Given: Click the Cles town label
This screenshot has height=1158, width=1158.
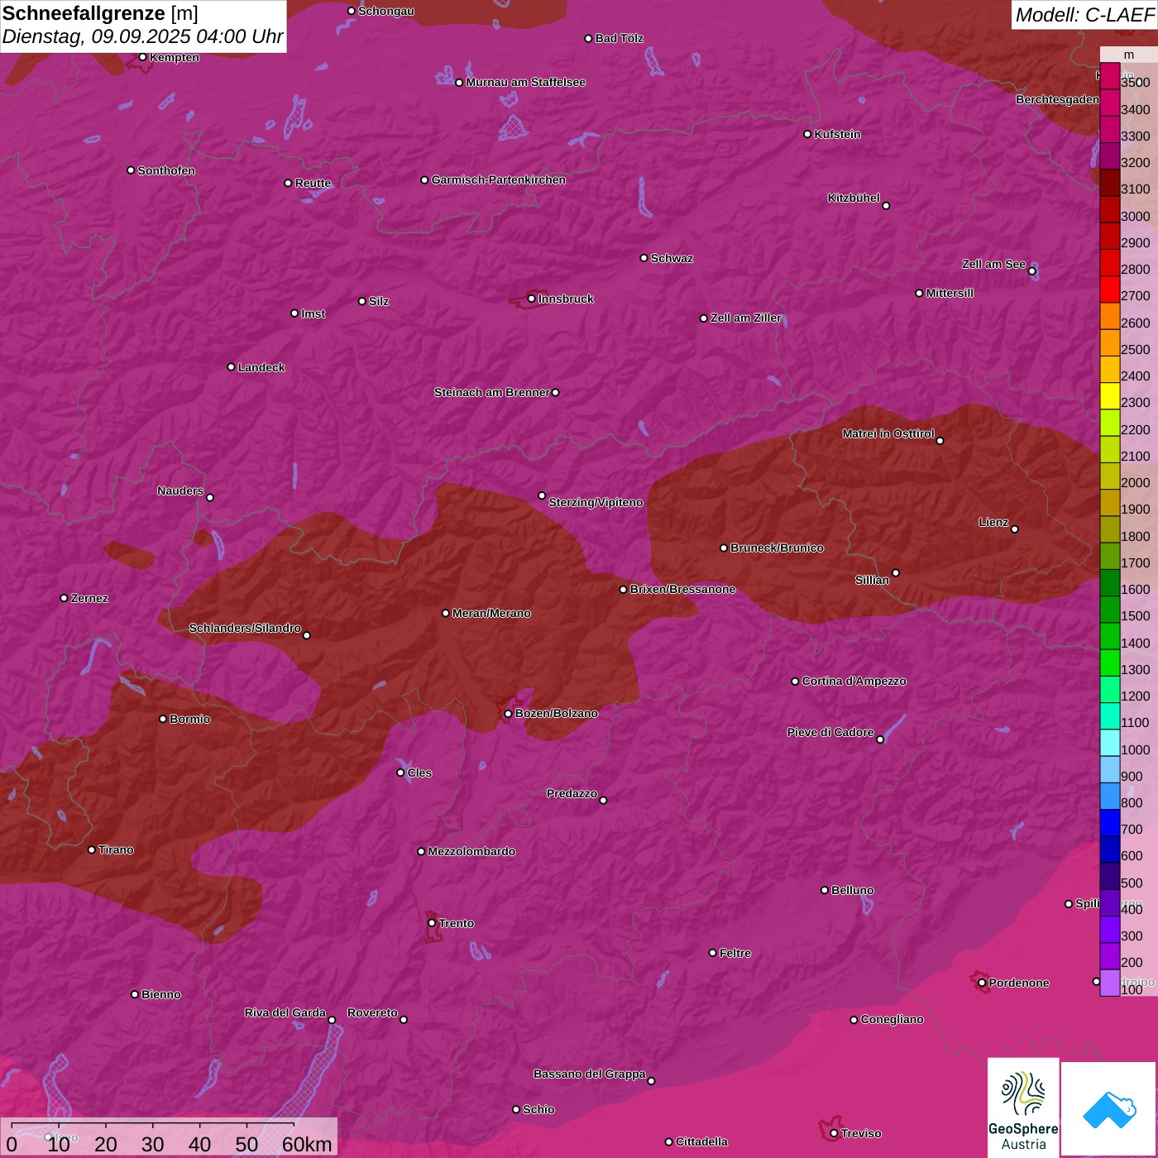Looking at the screenshot, I should [x=419, y=773].
